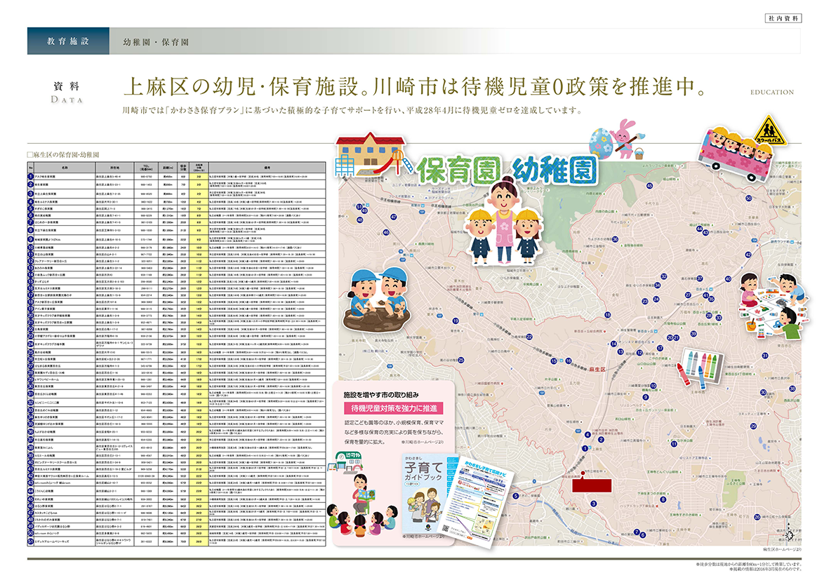Viewport: 829px width, 585px height.
Task: Click the children drawing pictures illustration
Action: click(774, 305)
